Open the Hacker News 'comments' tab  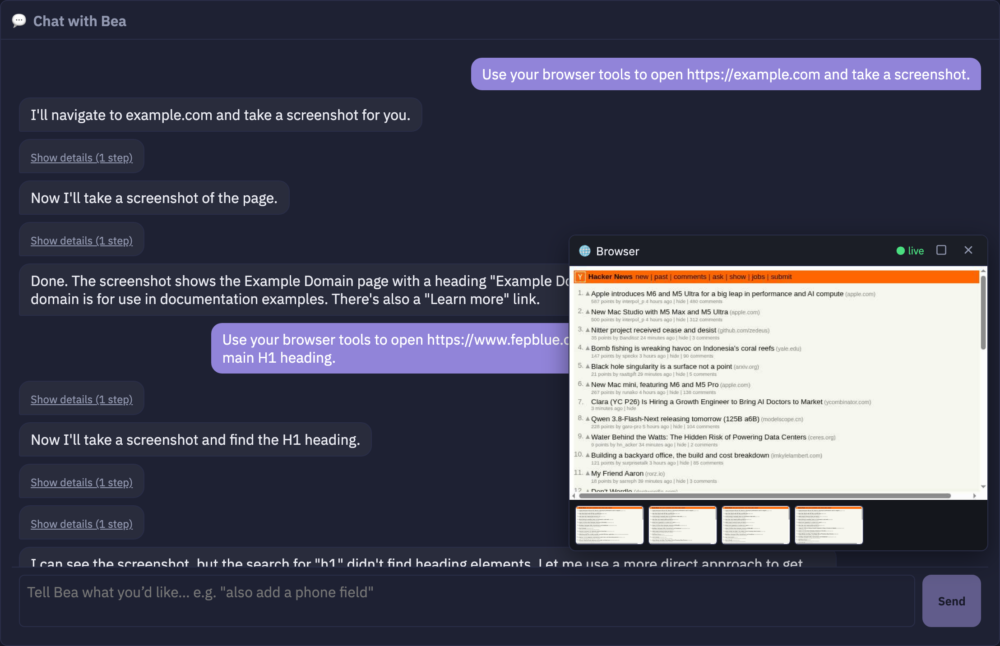pos(690,277)
